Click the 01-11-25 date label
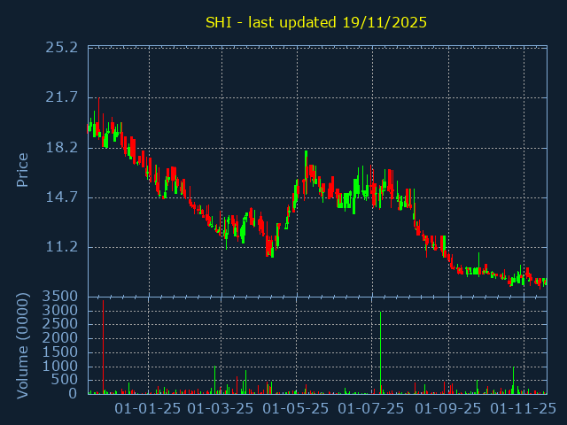The width and height of the screenshot is (567, 425). (524, 409)
